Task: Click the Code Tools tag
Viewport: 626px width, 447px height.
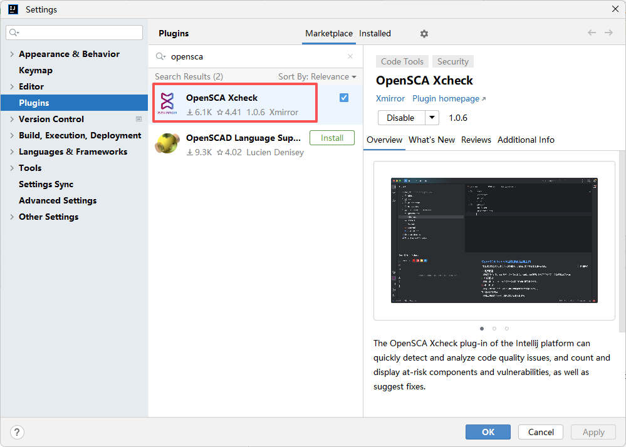Action: coord(402,61)
